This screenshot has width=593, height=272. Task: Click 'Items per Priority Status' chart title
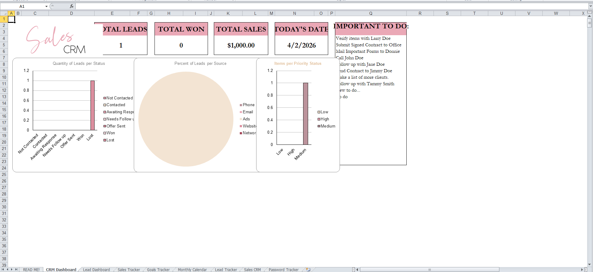[x=298, y=63]
